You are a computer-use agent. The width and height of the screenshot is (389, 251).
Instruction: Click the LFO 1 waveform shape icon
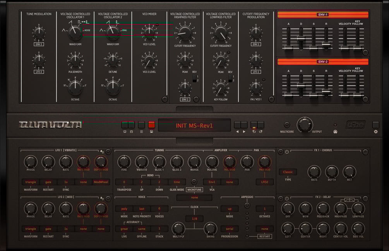pos(102,151)
